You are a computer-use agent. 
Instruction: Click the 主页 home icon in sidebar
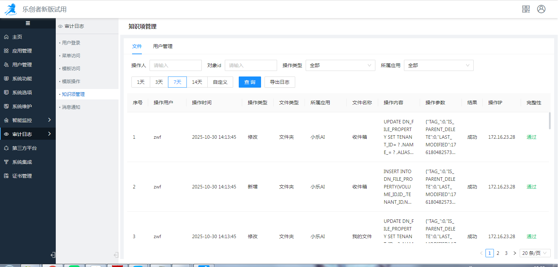(6, 37)
